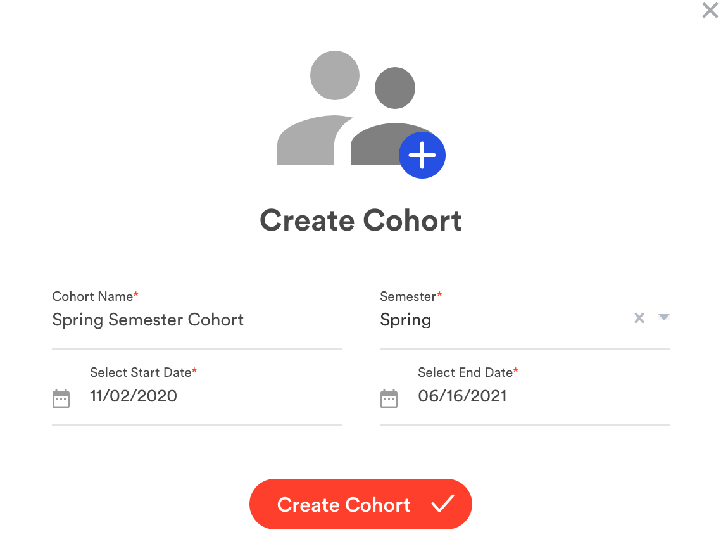This screenshot has width=728, height=556.
Task: Click the Select End Date label
Action: click(465, 372)
